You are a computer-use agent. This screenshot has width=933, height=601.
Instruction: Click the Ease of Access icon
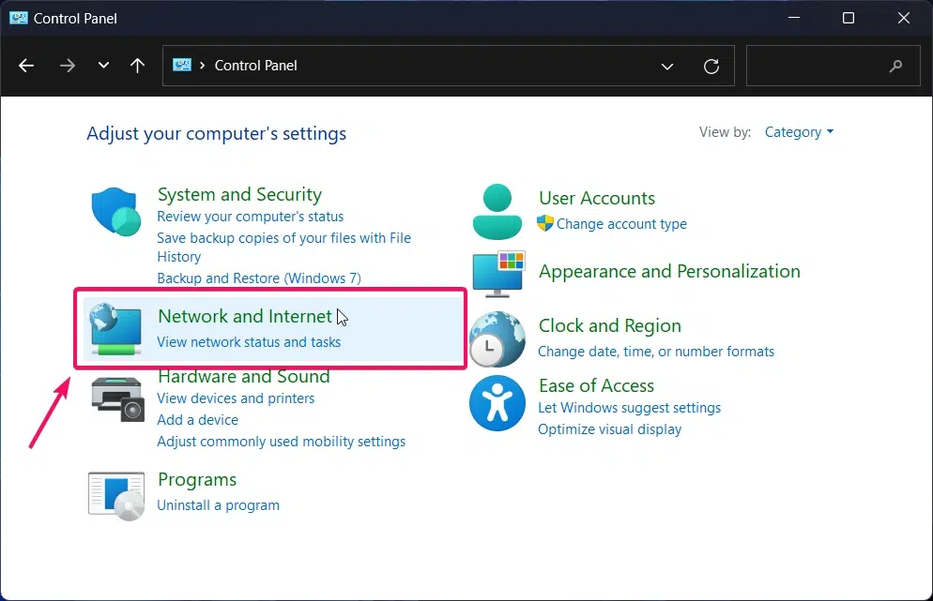point(497,403)
